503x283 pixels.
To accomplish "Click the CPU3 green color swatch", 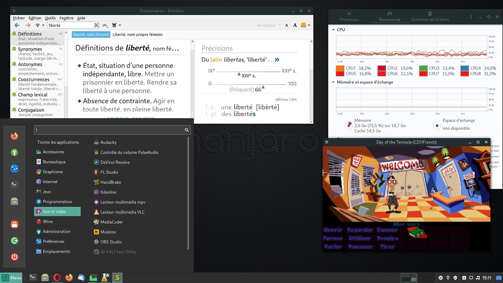I will [423, 68].
